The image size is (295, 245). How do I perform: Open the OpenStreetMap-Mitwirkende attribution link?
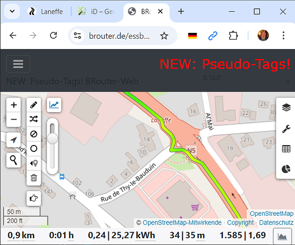pos(182,222)
